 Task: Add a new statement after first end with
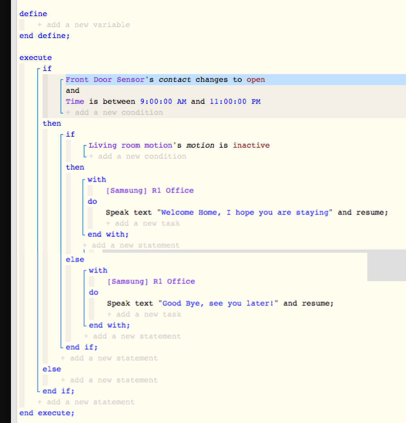tap(131, 245)
